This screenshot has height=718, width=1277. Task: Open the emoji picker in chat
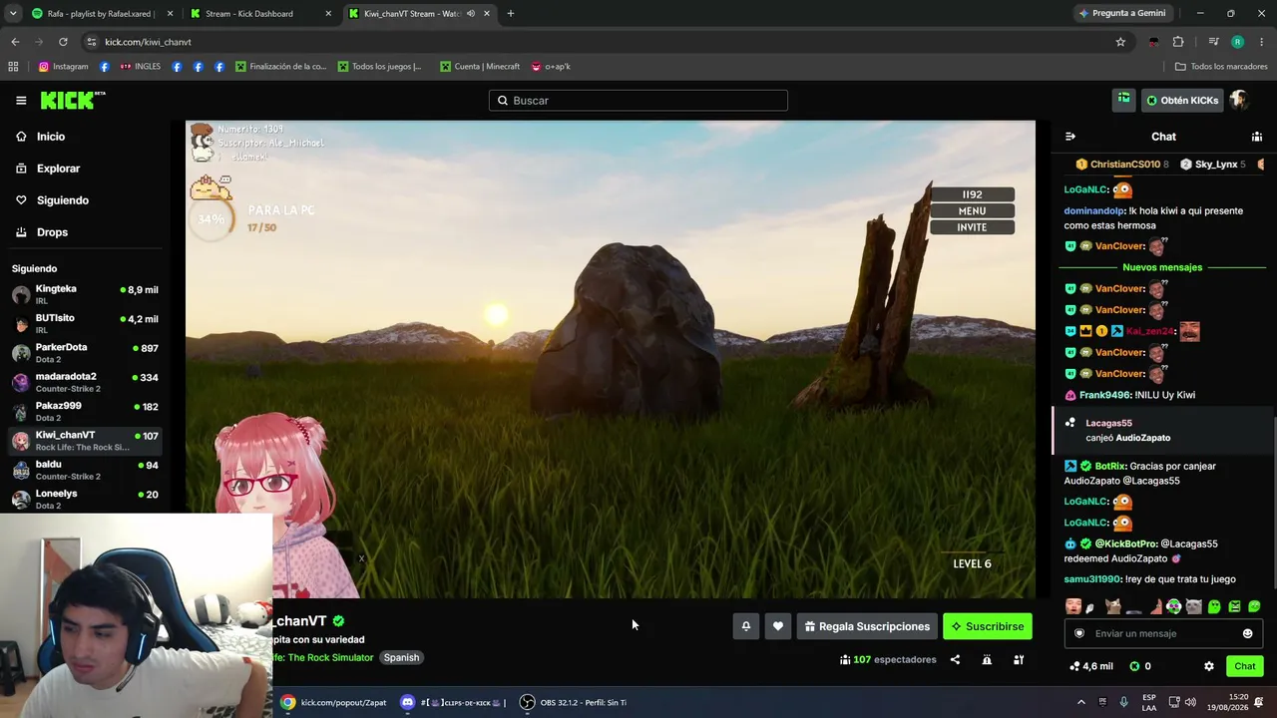tap(1247, 633)
